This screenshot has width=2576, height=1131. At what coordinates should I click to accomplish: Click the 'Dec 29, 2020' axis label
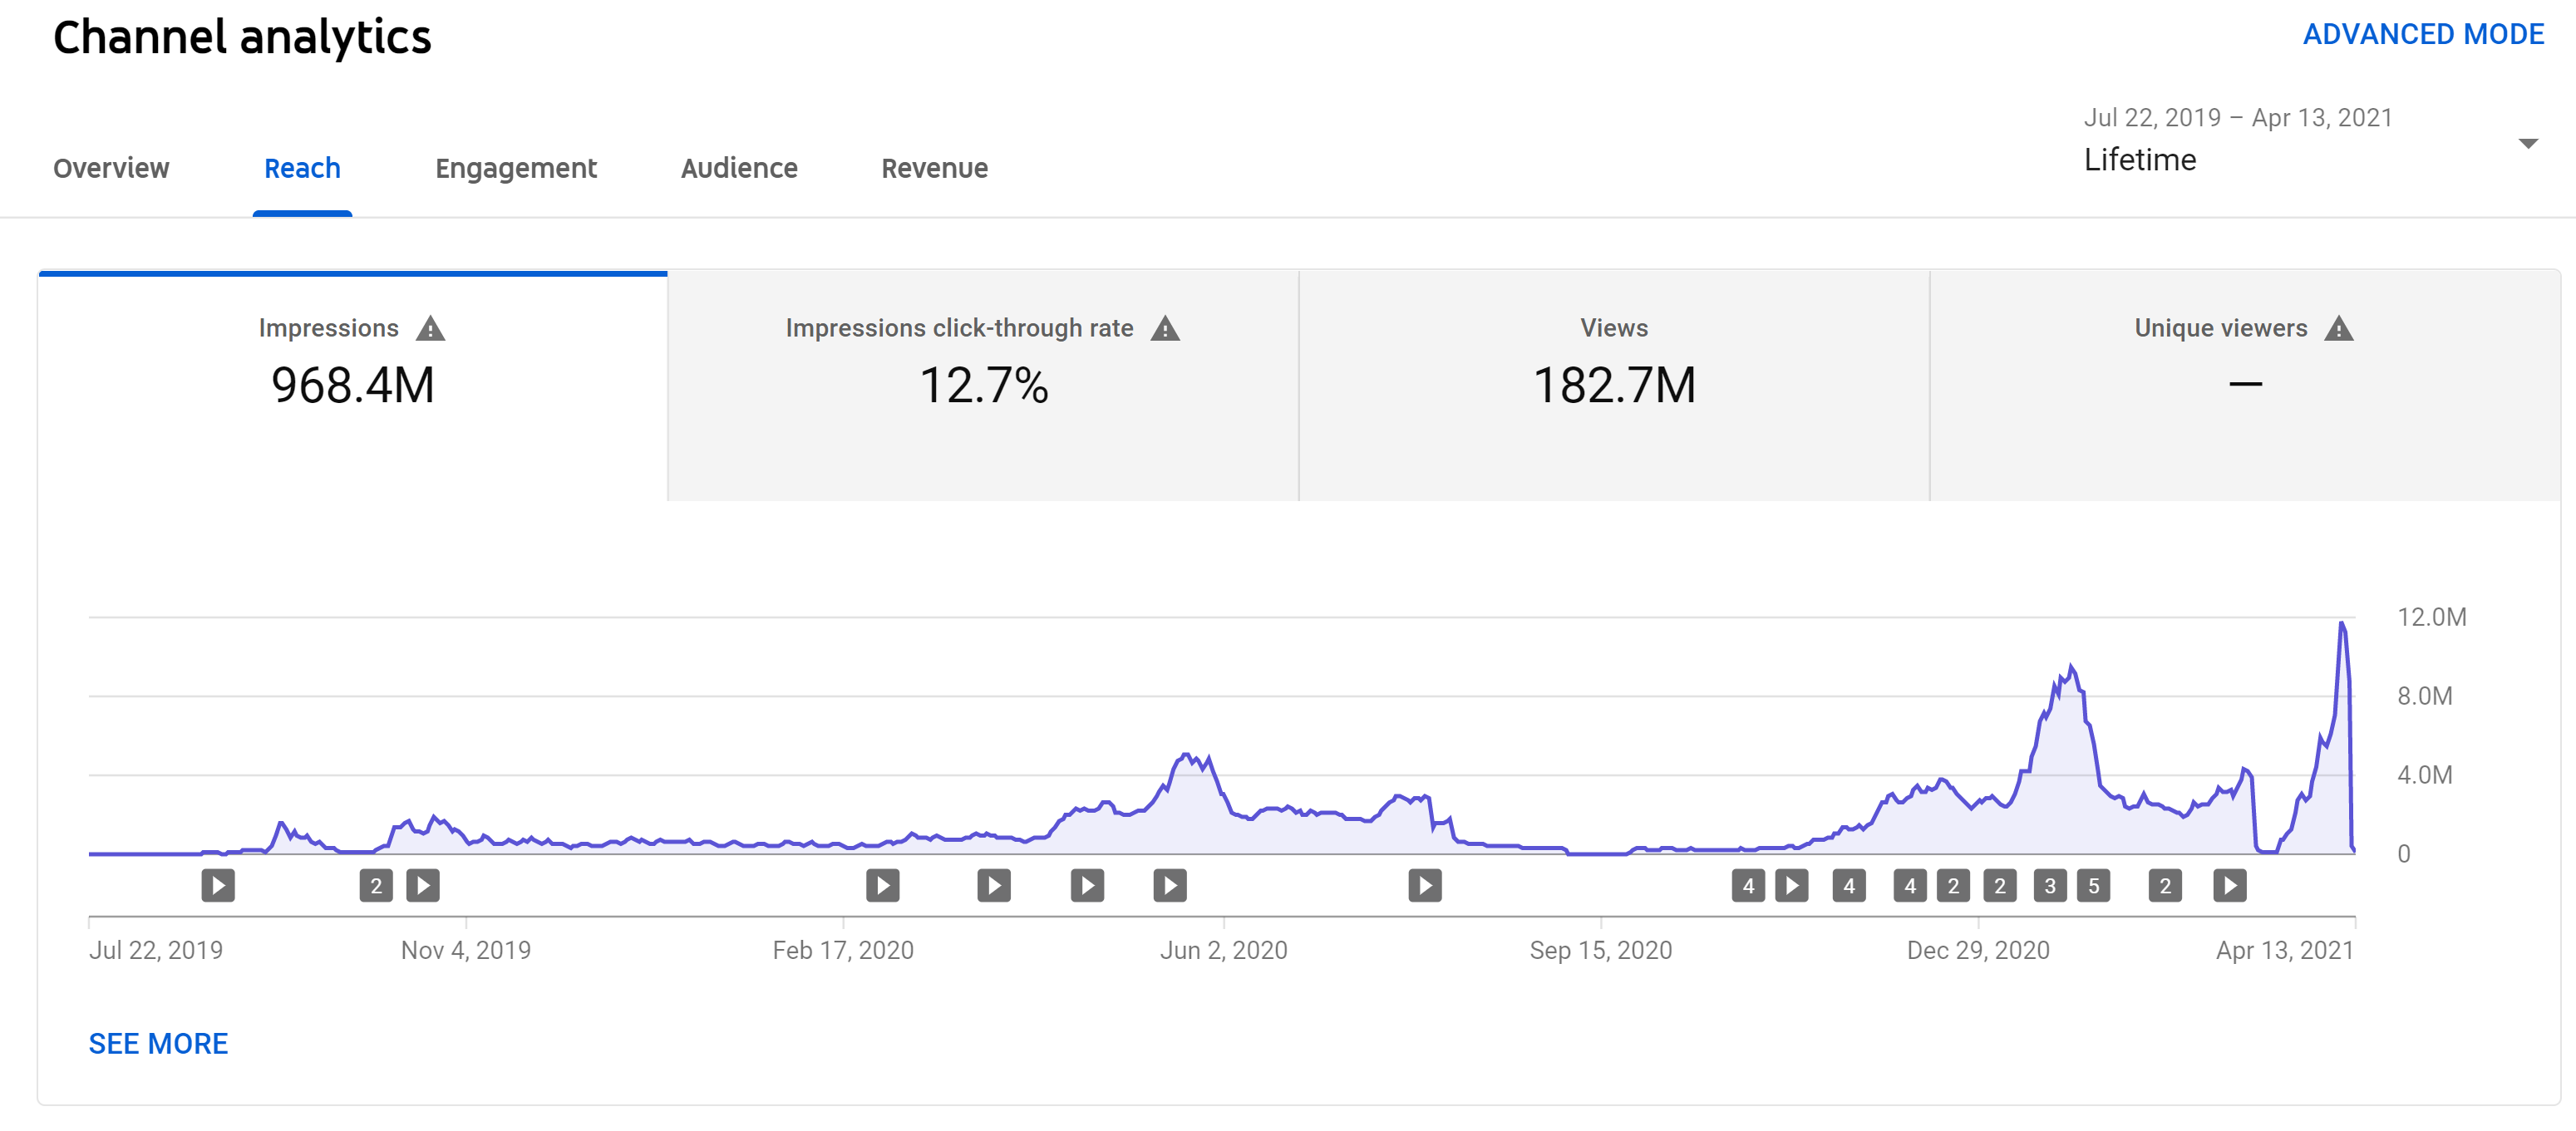coord(1977,950)
